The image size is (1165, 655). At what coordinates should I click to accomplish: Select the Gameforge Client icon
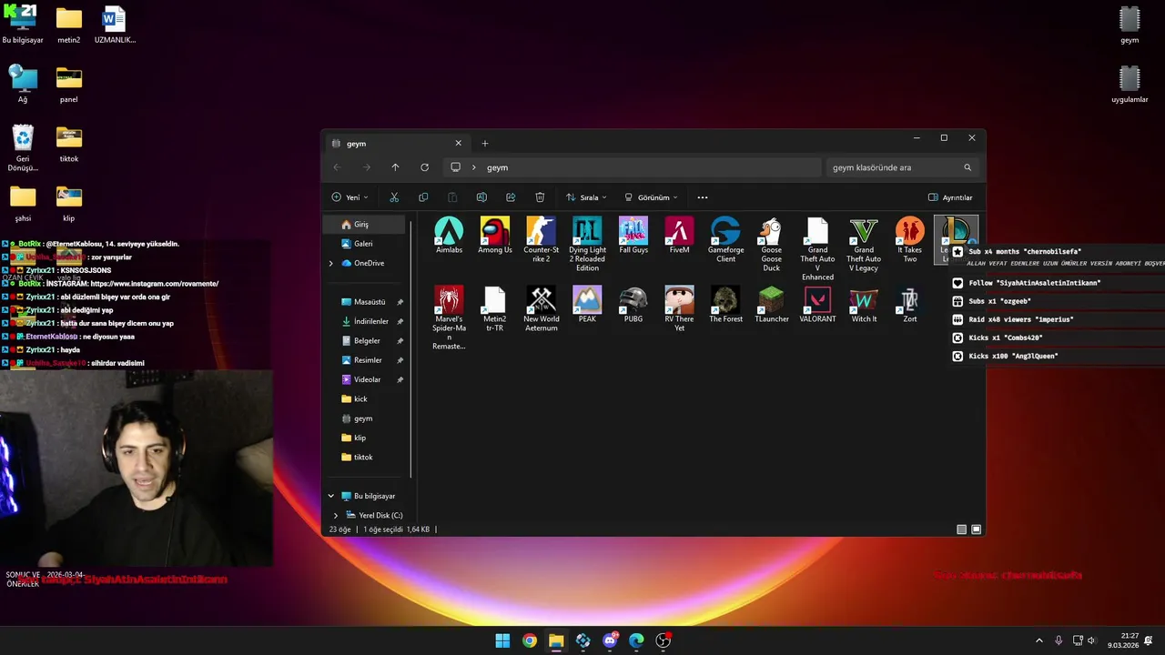(x=725, y=240)
